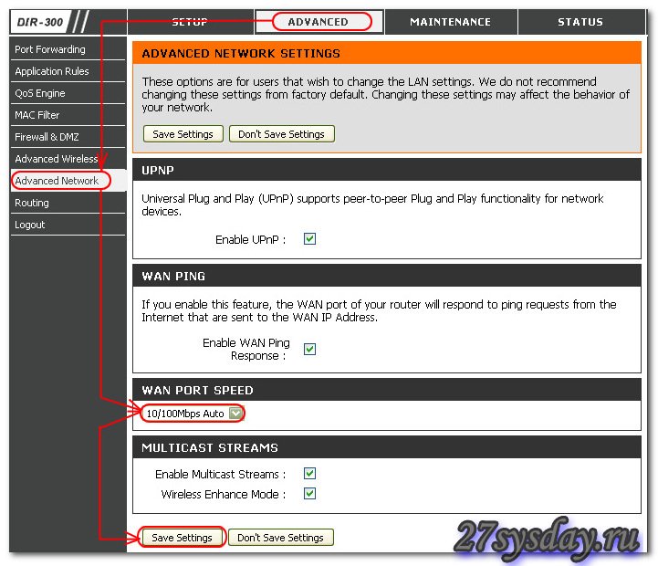
Task: Open Port Forwarding in sidebar
Action: [68, 49]
